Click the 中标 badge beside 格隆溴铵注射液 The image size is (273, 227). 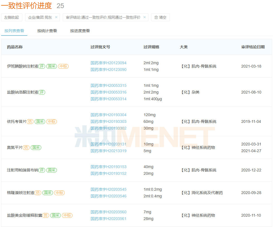[x=59, y=193]
